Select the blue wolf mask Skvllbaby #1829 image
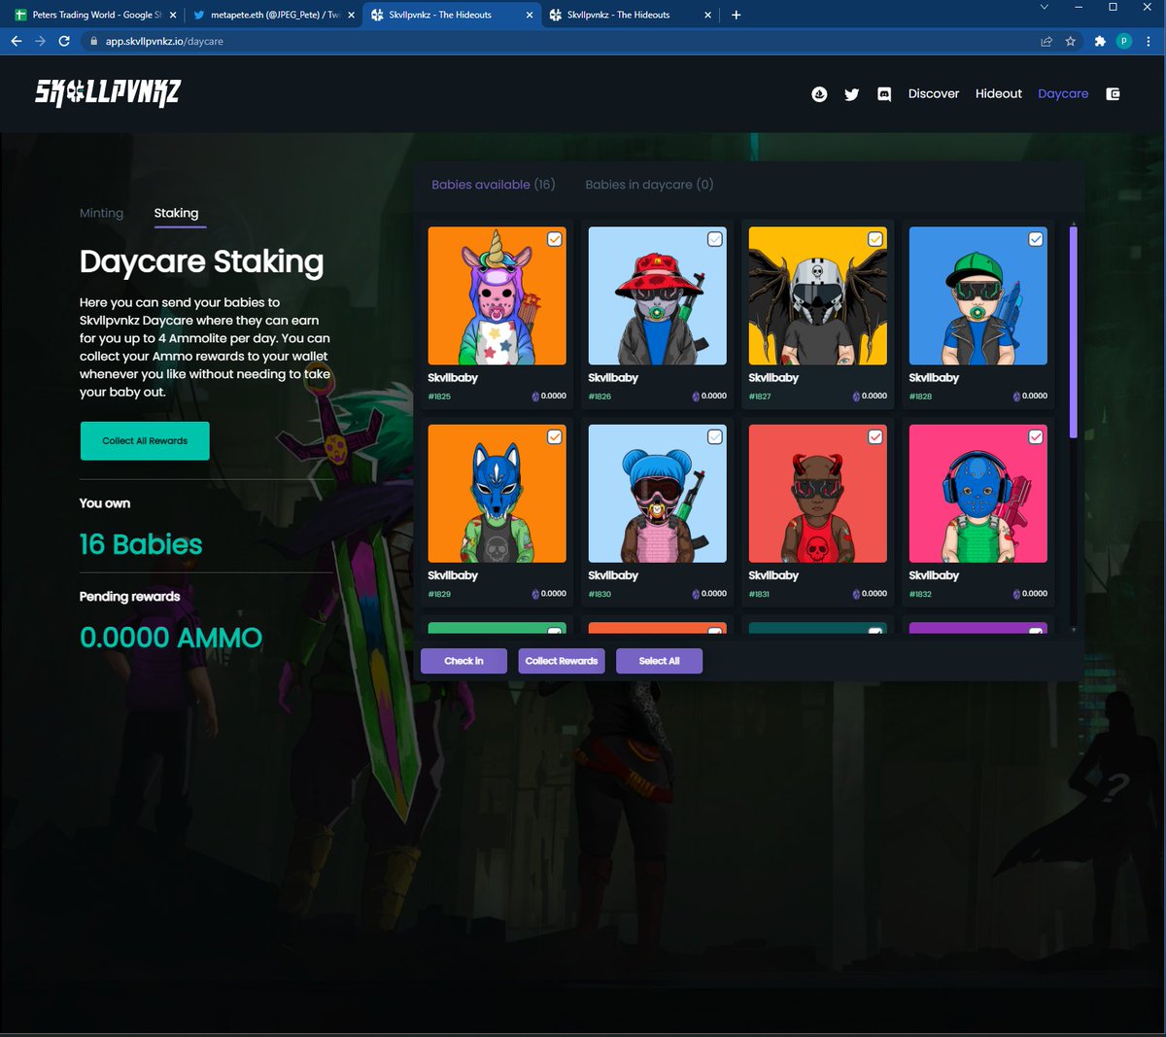 [x=497, y=494]
